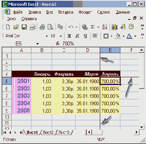Align text left in the cell
The image size is (146, 144).
coord(95,36)
